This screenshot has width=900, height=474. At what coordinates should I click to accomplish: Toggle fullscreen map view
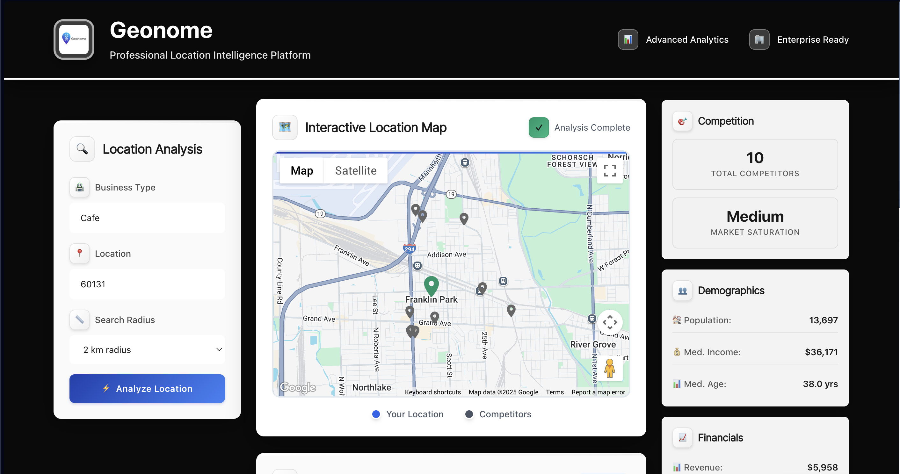(x=610, y=171)
